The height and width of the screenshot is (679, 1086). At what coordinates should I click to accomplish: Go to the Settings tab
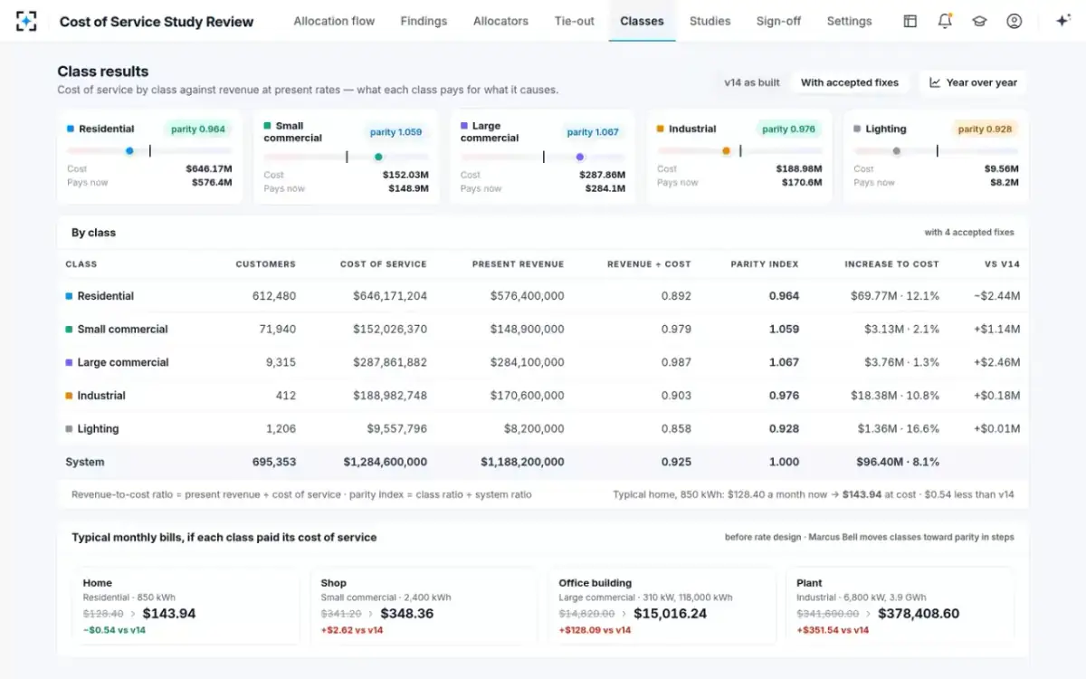tap(849, 21)
